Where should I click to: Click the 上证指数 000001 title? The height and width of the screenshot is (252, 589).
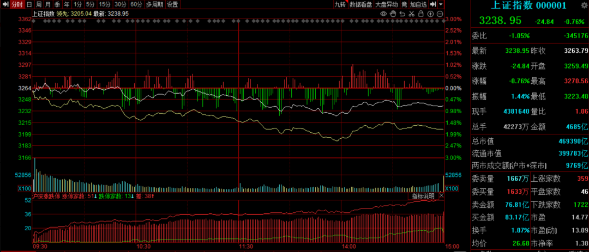pyautogui.click(x=529, y=5)
